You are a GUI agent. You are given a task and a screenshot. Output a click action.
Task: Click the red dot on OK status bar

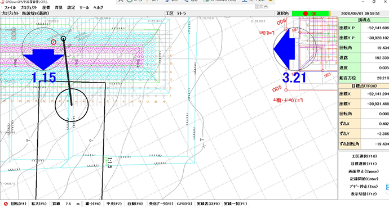tap(306, 13)
